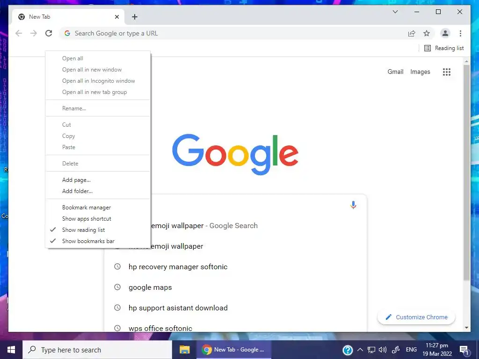Screen dimensions: 479x359
Task: Select the New Tab browser tab
Action: [x=68, y=17]
